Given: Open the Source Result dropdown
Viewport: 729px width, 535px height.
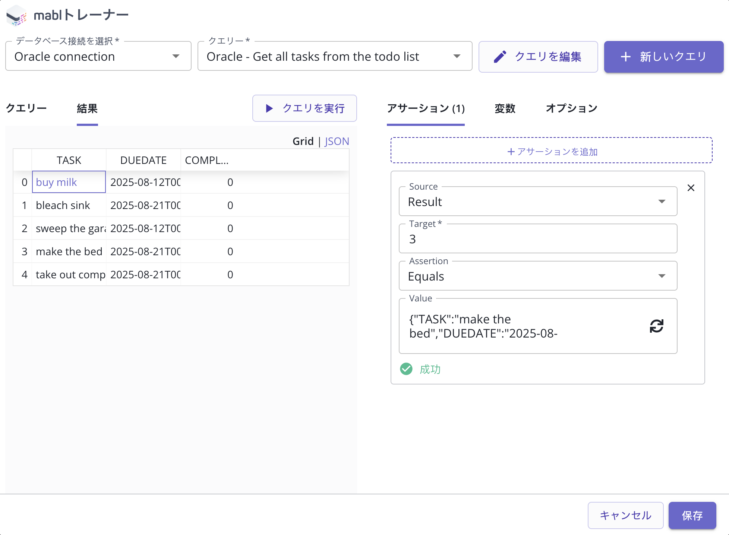Looking at the screenshot, I should coord(537,202).
